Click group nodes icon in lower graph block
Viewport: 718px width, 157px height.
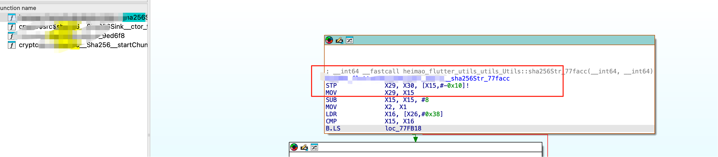(314, 147)
